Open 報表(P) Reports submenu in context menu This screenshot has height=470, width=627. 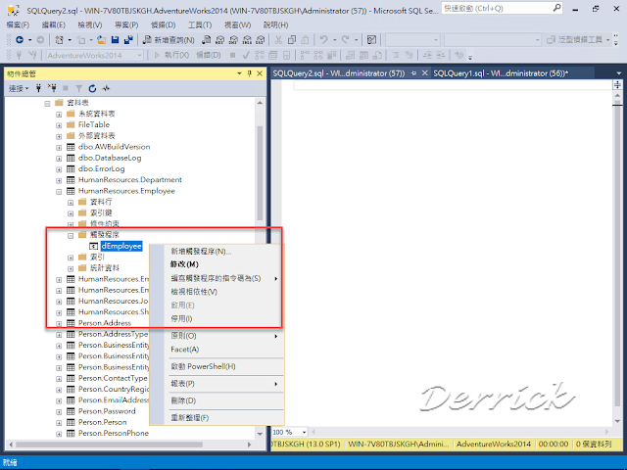(217, 383)
